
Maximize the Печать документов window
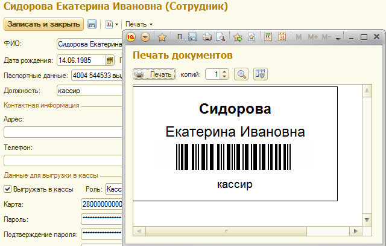pyautogui.click(x=364, y=37)
